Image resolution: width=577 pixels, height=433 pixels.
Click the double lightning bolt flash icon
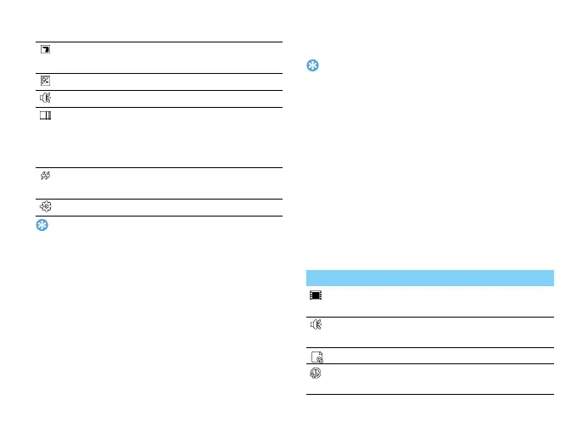(x=45, y=176)
